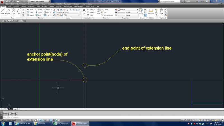Click the Paste clipboard tool
This screenshot has height=126, width=224.
(161, 11)
